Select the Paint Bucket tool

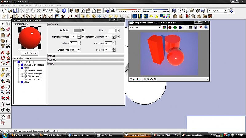coord(3,29)
